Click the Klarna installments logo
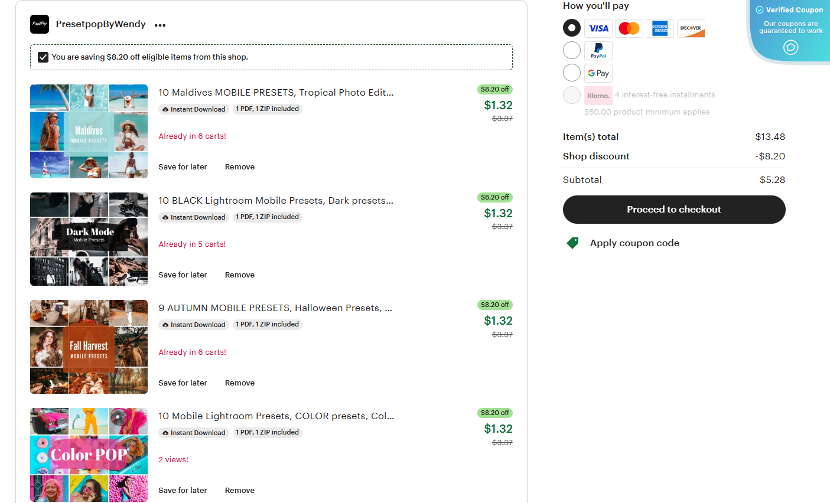 click(x=598, y=95)
